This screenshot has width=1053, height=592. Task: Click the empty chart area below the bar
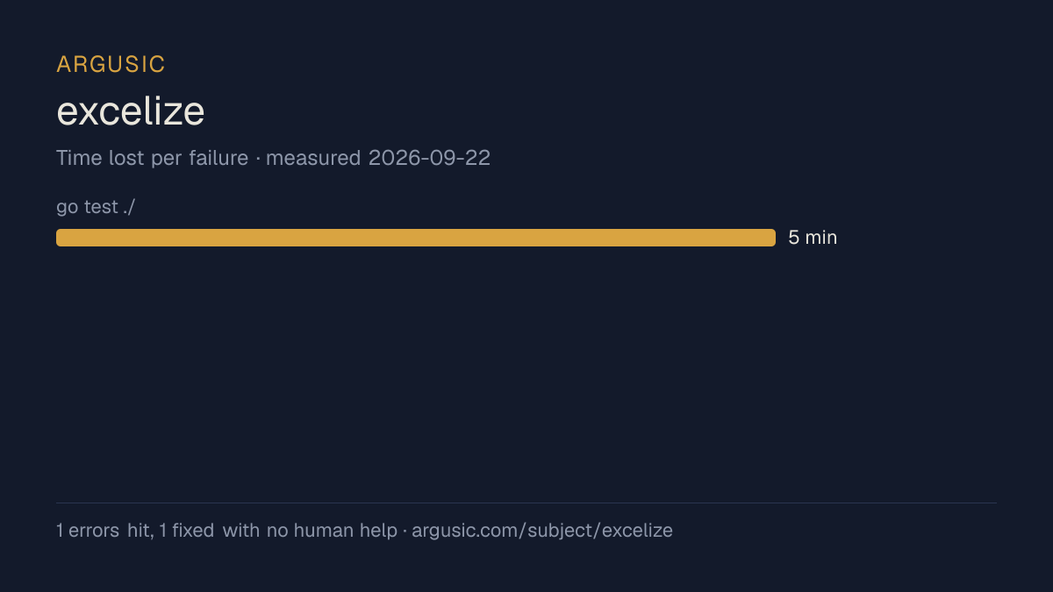[526, 373]
